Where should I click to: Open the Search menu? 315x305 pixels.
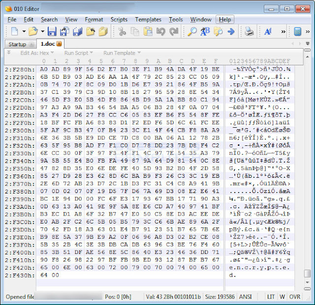pyautogui.click(x=49, y=20)
